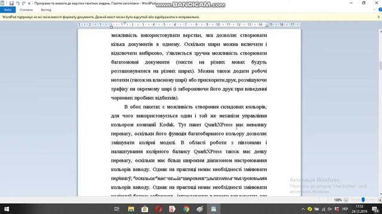Screen dimensions: 382x214
Task: Click the scroll up arrow of document
Action: (380, 32)
